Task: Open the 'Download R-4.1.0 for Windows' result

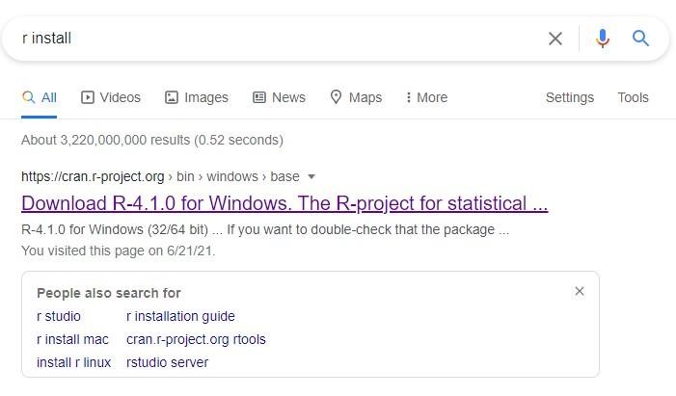Action: pyautogui.click(x=284, y=203)
